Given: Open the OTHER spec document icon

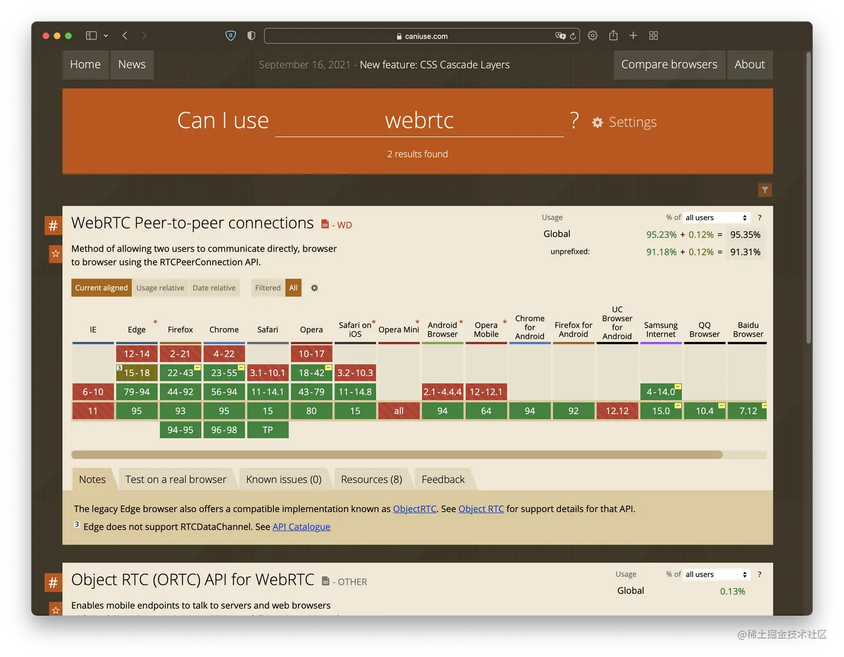Looking at the screenshot, I should pyautogui.click(x=325, y=581).
